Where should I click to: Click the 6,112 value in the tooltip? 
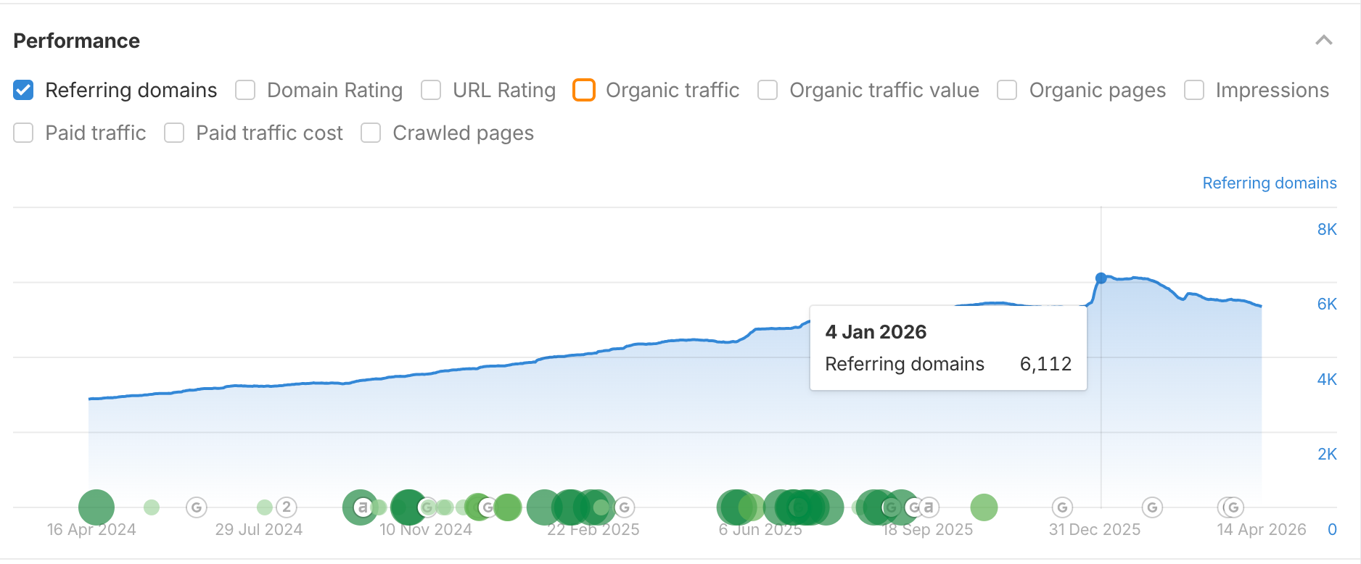click(1045, 364)
